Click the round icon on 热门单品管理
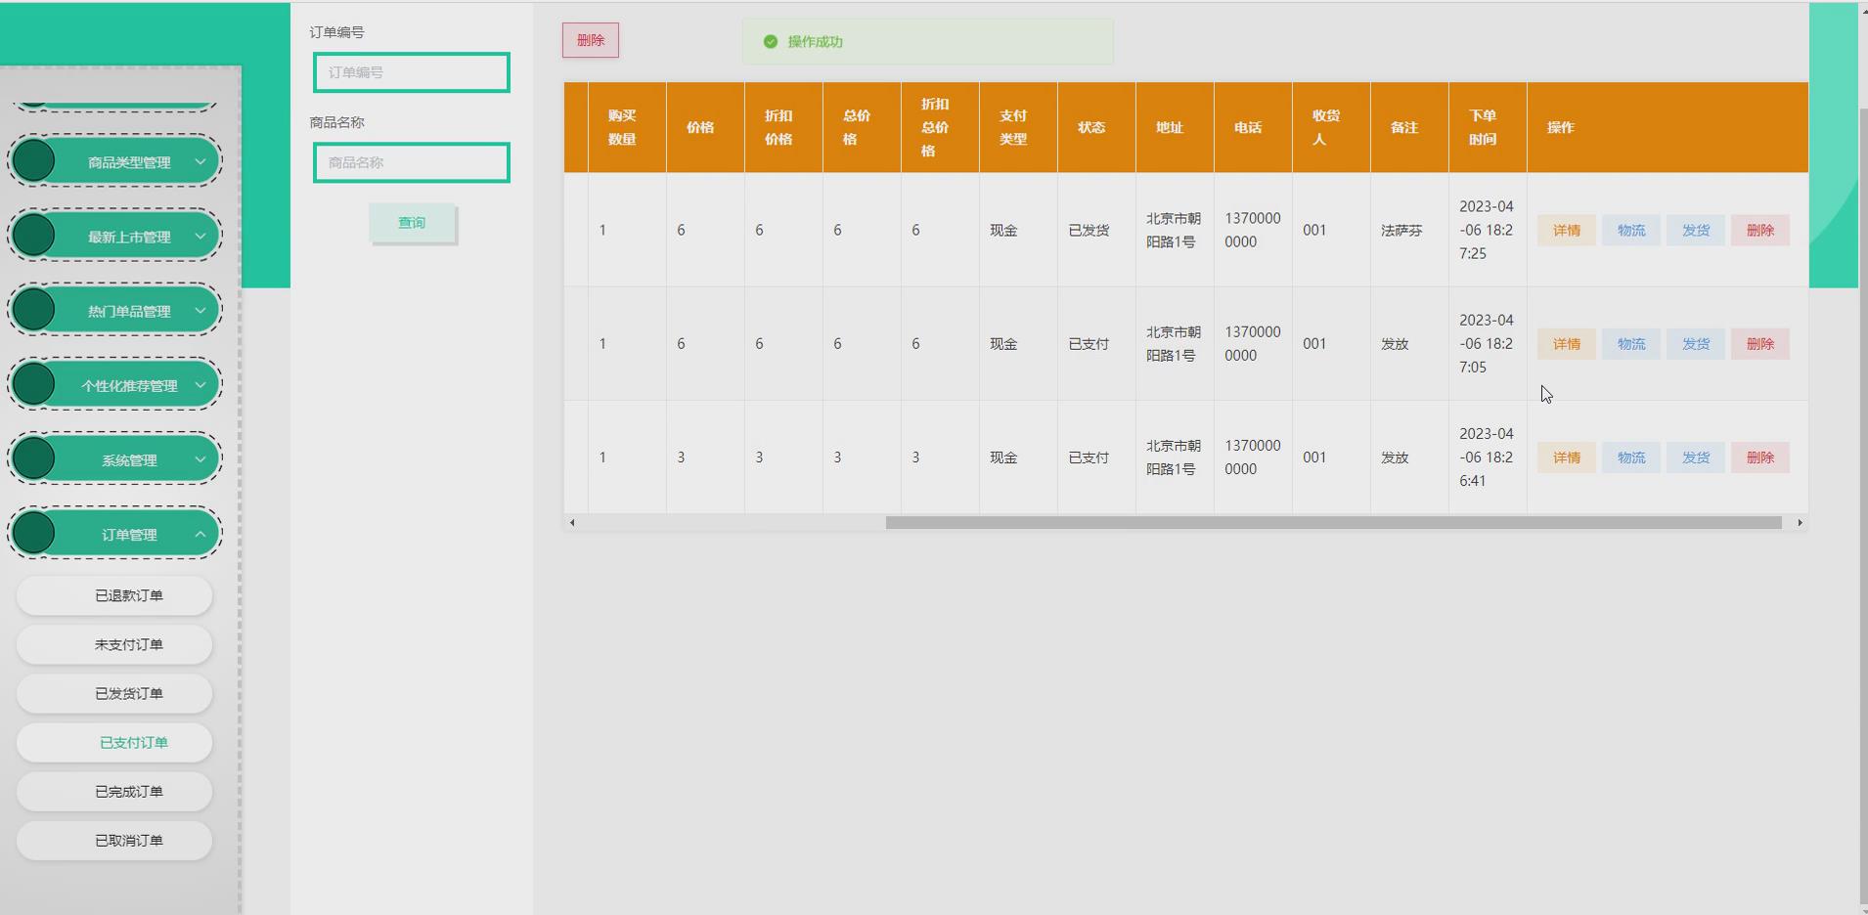Screen dimensions: 1868x915 click(x=34, y=310)
